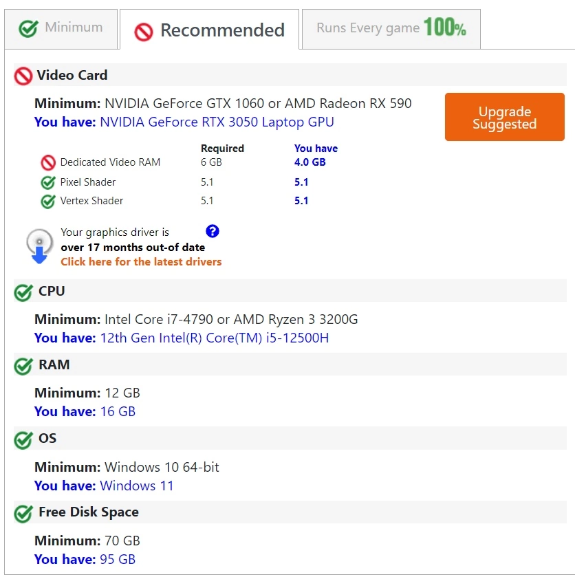Click the NVIDIA GeForce RTX 3050 Laptop GPU link

click(x=217, y=122)
